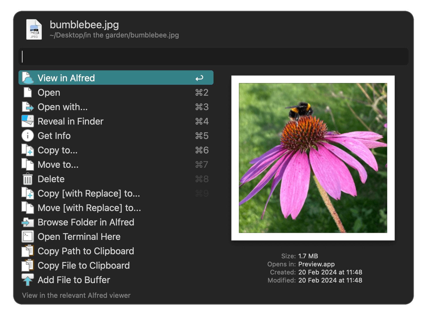Select the Copy to... duplicate document icon

[27, 150]
